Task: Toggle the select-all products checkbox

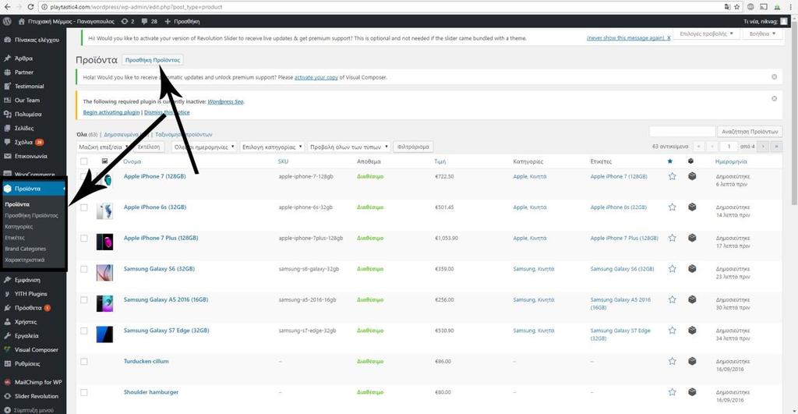Action: pos(84,161)
